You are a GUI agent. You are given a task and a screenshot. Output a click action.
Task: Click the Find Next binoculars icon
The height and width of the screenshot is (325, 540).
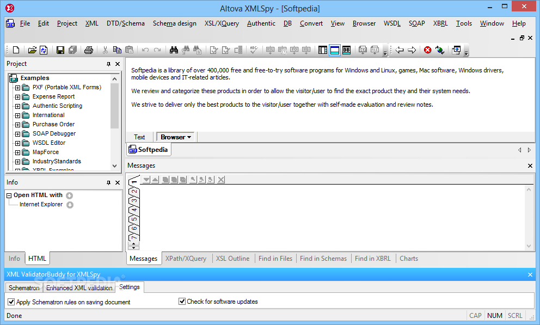[x=186, y=50]
